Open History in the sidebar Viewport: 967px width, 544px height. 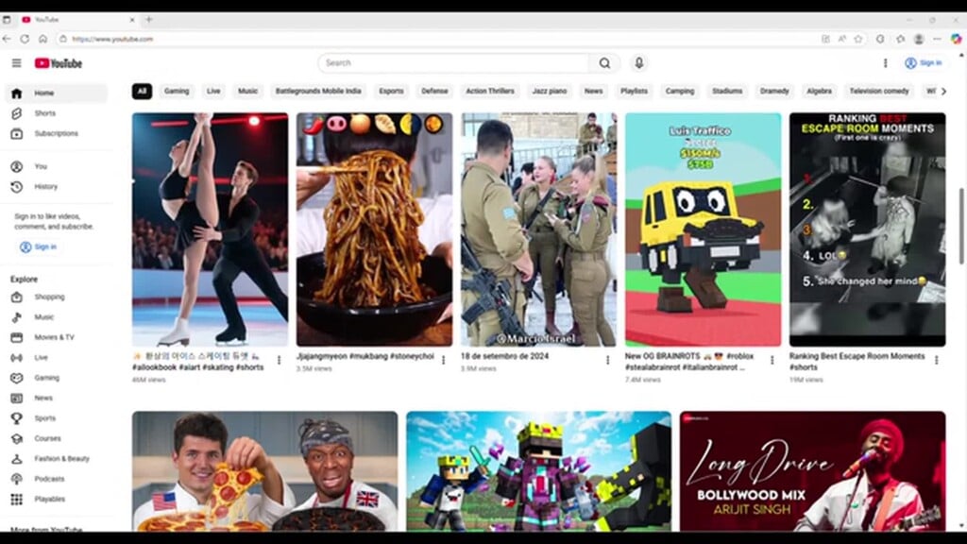pos(45,187)
